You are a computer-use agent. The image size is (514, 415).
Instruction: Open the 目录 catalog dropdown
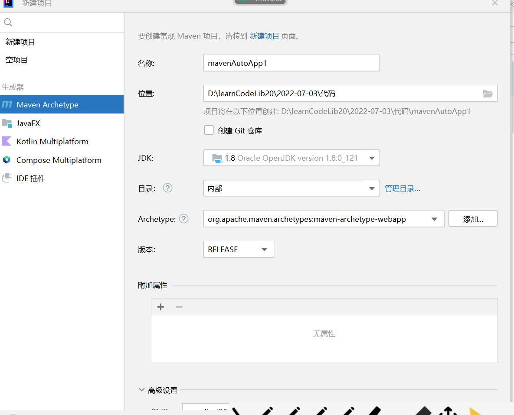point(291,188)
